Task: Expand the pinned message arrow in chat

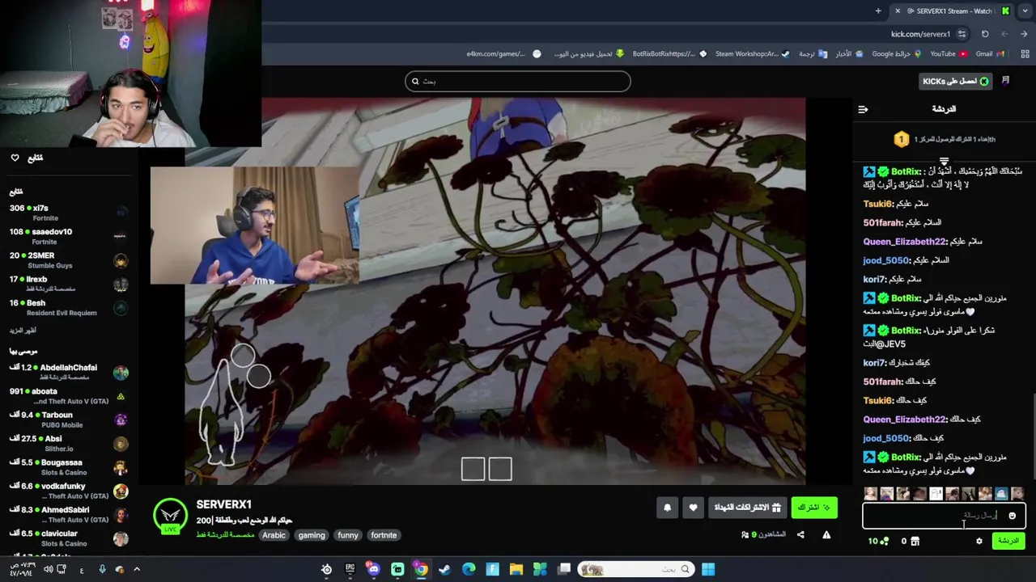Action: pos(944,162)
